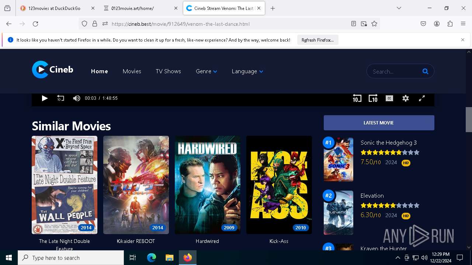Click the replay 10 seconds icon beside play

pyautogui.click(x=60, y=98)
